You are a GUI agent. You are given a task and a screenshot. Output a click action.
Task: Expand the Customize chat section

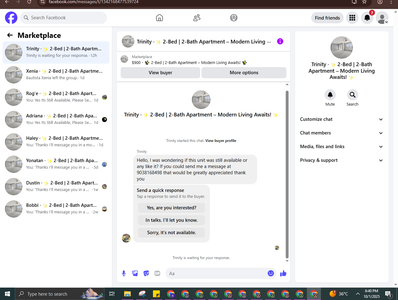click(x=341, y=119)
